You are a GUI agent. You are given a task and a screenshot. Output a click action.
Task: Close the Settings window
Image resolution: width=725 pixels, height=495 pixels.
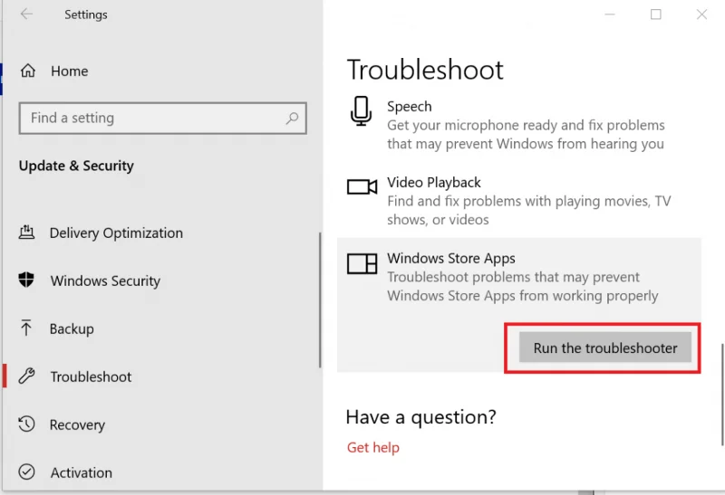(x=701, y=14)
